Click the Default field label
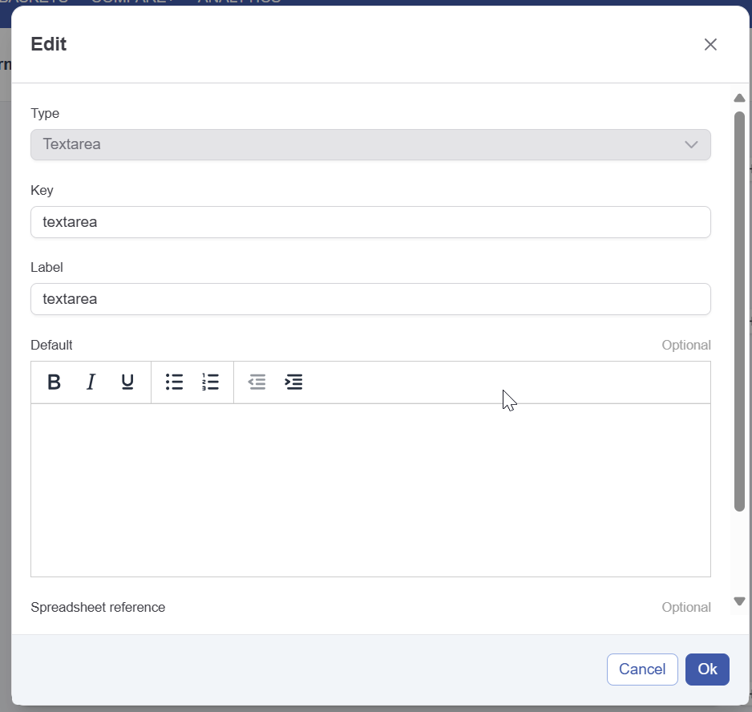 pos(51,345)
